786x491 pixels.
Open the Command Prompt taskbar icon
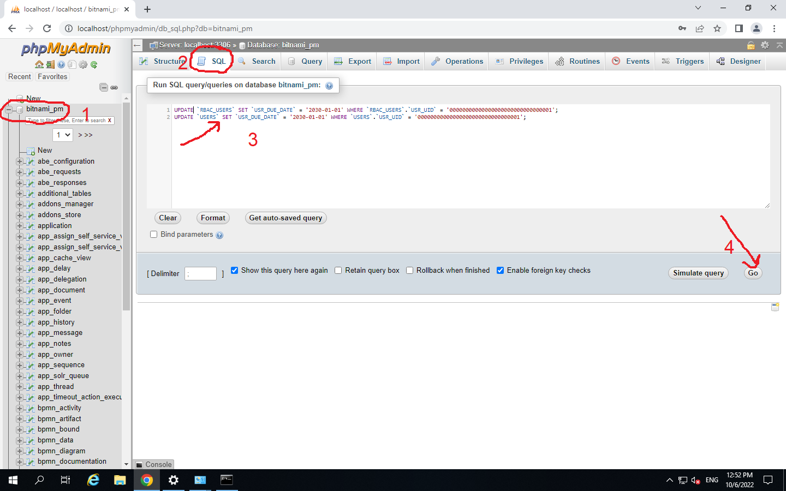coord(227,480)
